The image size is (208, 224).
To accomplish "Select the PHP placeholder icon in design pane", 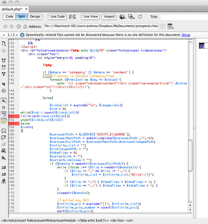I will tap(202, 46).
